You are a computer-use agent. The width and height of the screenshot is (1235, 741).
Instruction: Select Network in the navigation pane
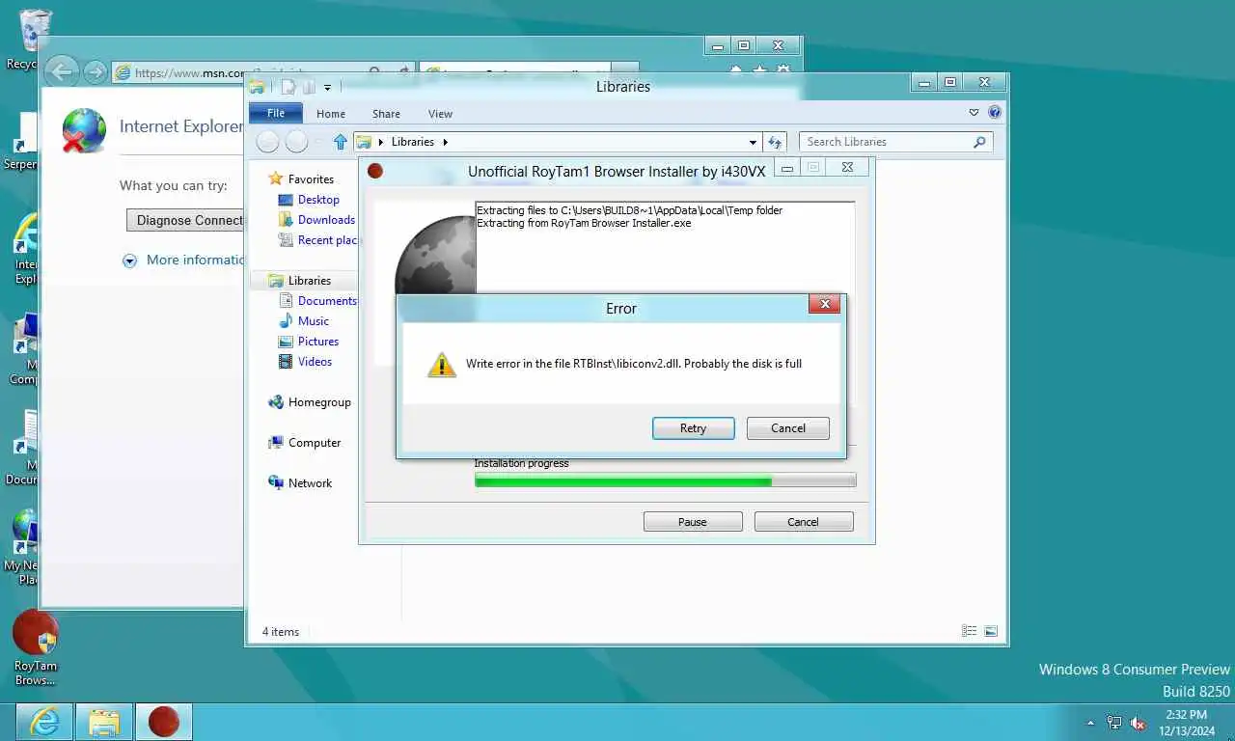point(310,482)
